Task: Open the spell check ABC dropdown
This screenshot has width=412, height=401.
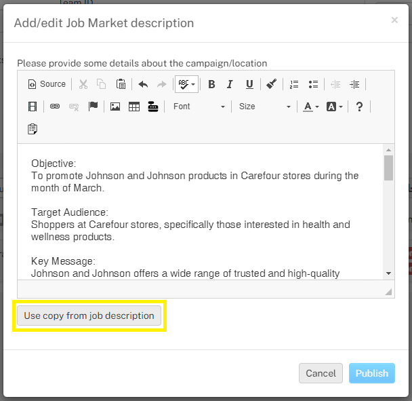Action: [x=186, y=84]
